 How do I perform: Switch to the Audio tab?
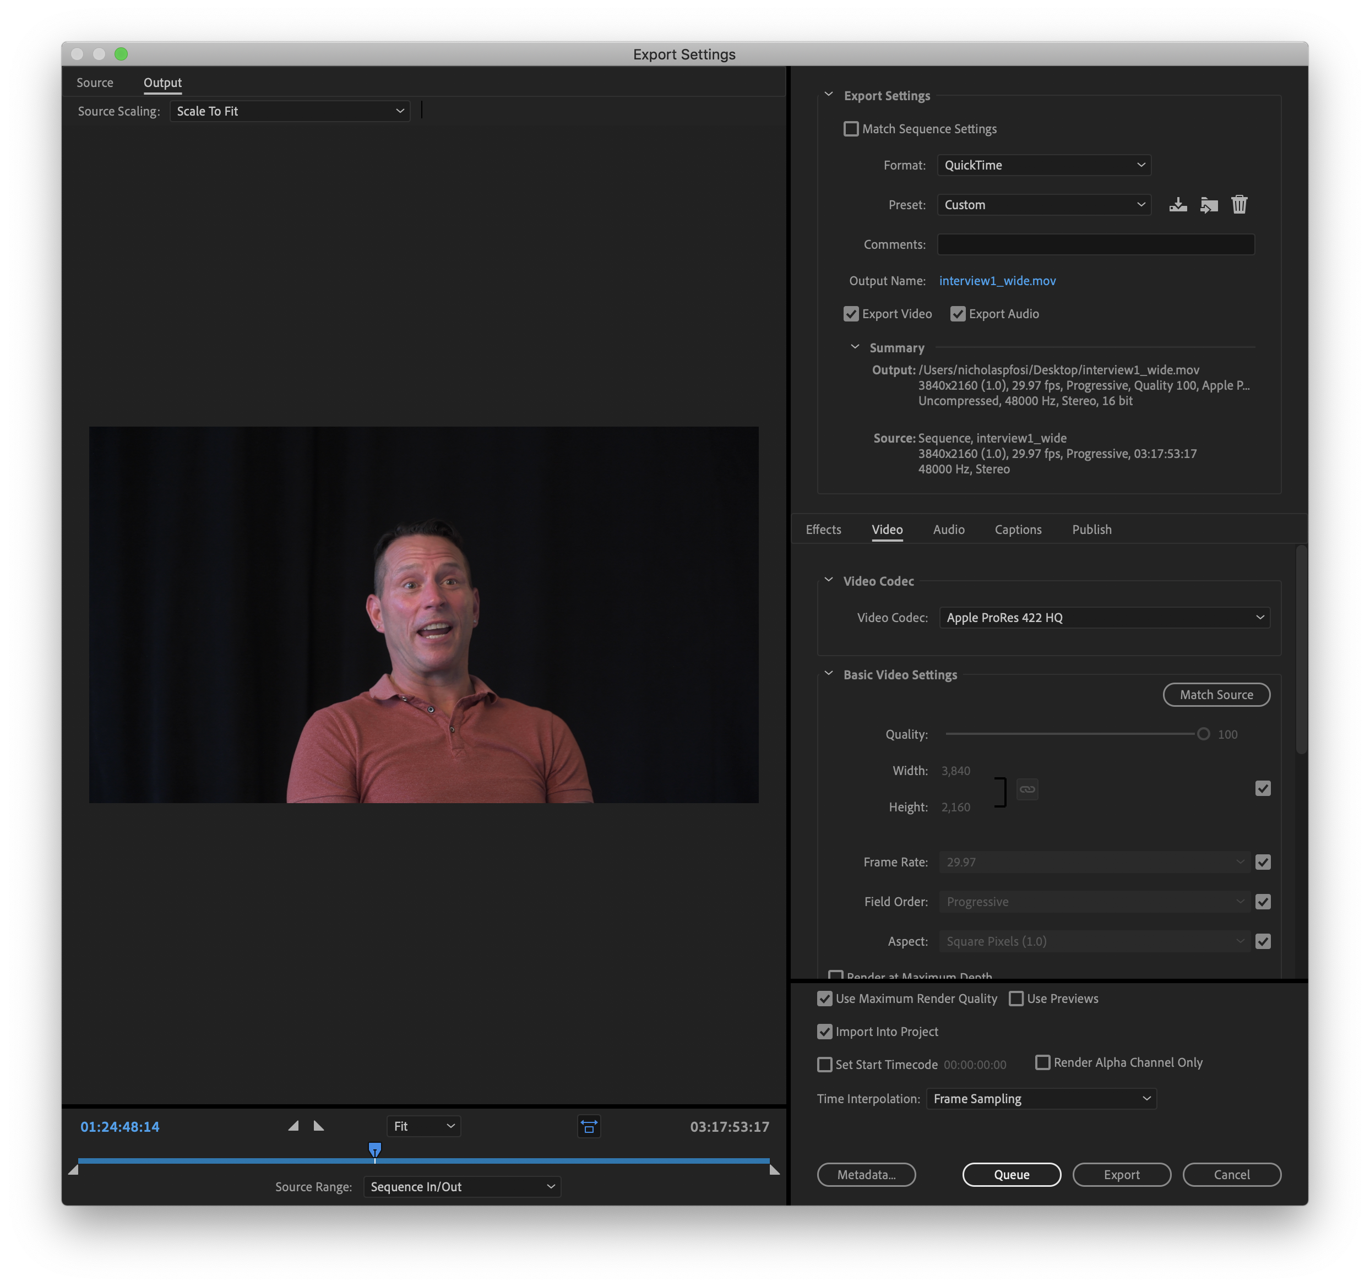[948, 529]
